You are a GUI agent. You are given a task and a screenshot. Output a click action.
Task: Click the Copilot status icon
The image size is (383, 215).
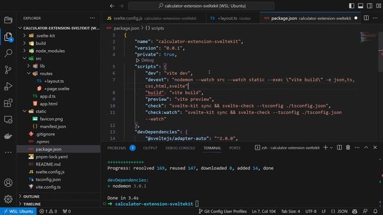pos(355,211)
